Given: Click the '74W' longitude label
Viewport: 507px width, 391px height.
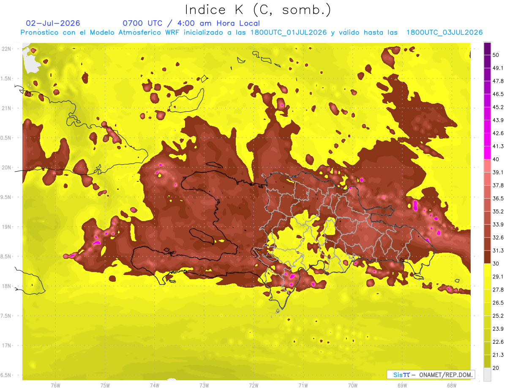Looking at the screenshot, I should pos(154,386).
